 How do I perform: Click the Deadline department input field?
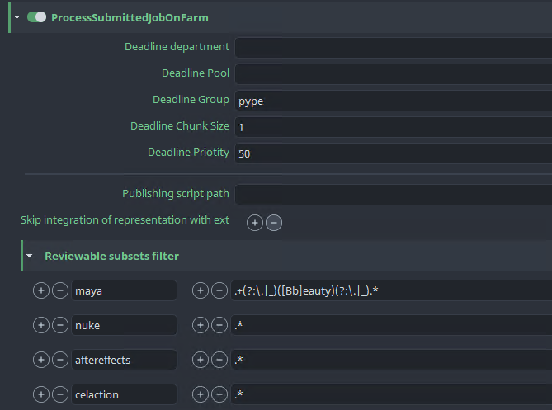[x=393, y=47]
